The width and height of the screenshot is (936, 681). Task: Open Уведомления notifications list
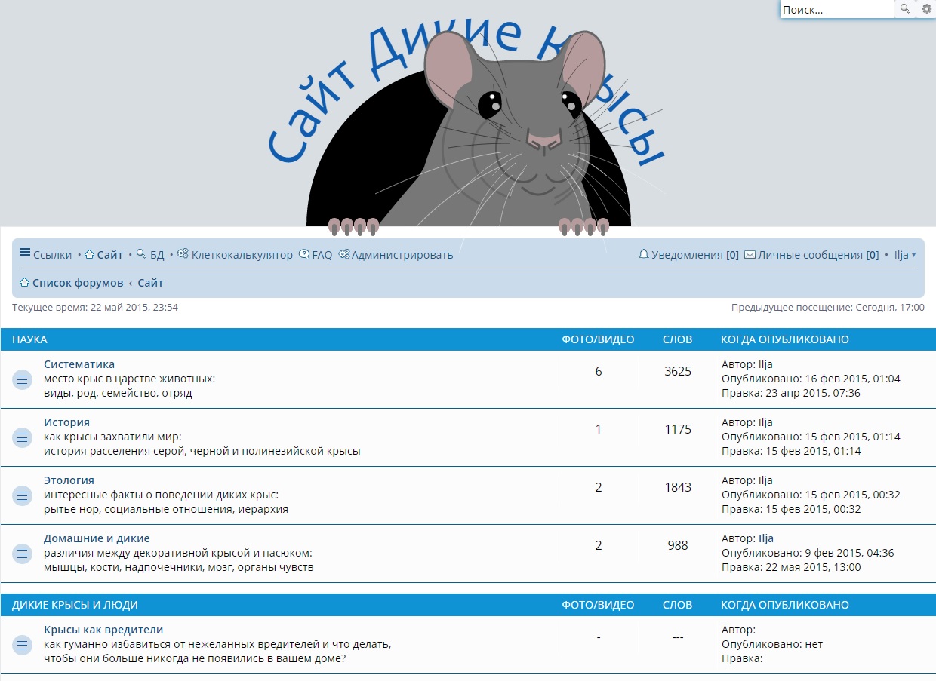[x=688, y=255]
